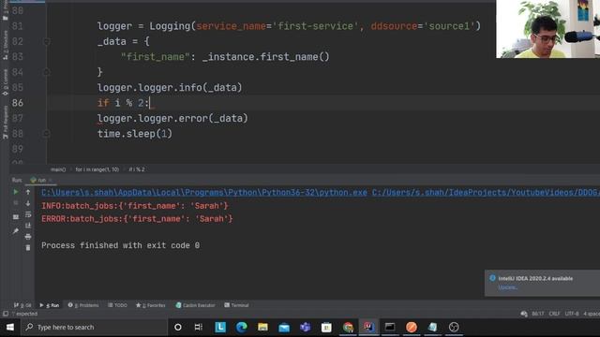Viewport: 600px width, 337px height.
Task: Place cursor at end of 'if i % 2:' line
Action: tap(150, 103)
